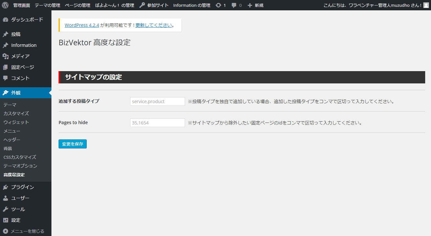This screenshot has height=236, width=431.
Task: Click the 固定ページ pages icon
Action: pos(6,67)
